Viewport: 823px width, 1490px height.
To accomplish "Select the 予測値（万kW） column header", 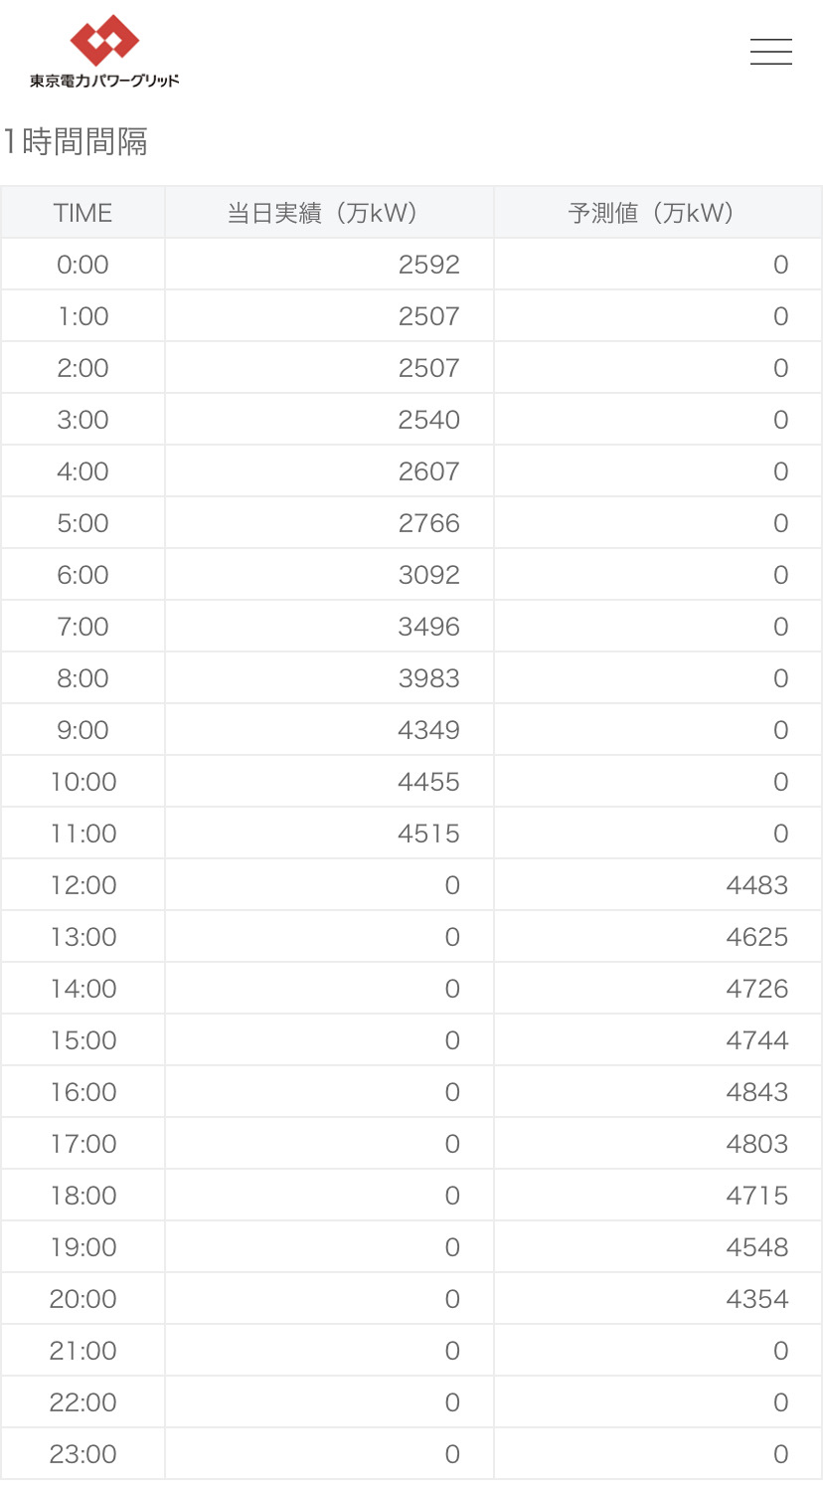I will [658, 212].
